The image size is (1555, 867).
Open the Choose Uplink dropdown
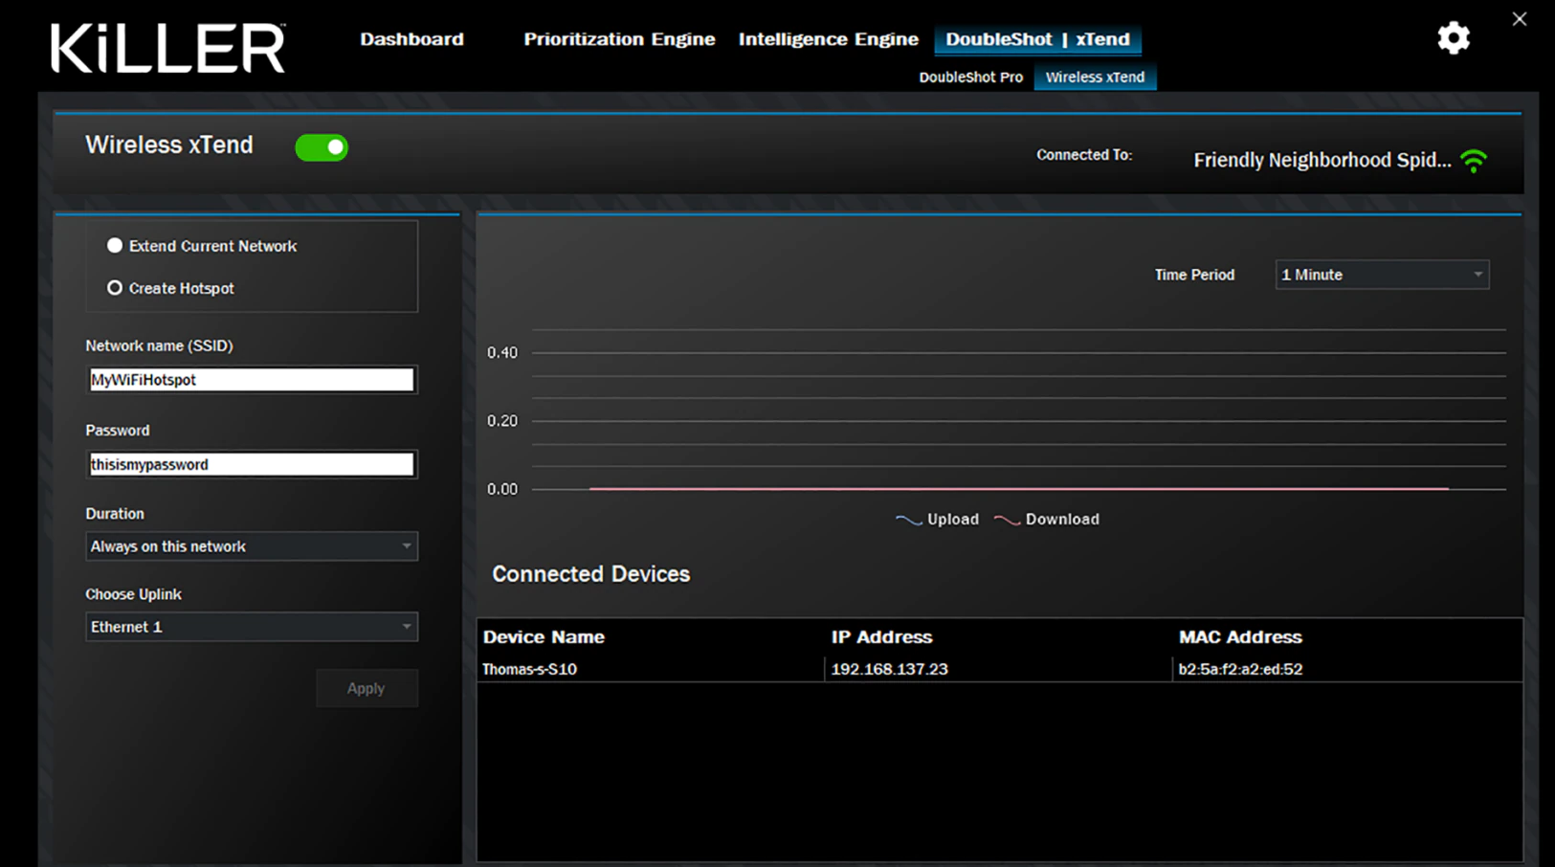point(252,627)
